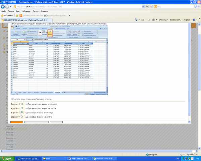
Task: Select Вариант 2 radio button
Action: pyautogui.click(x=22, y=108)
